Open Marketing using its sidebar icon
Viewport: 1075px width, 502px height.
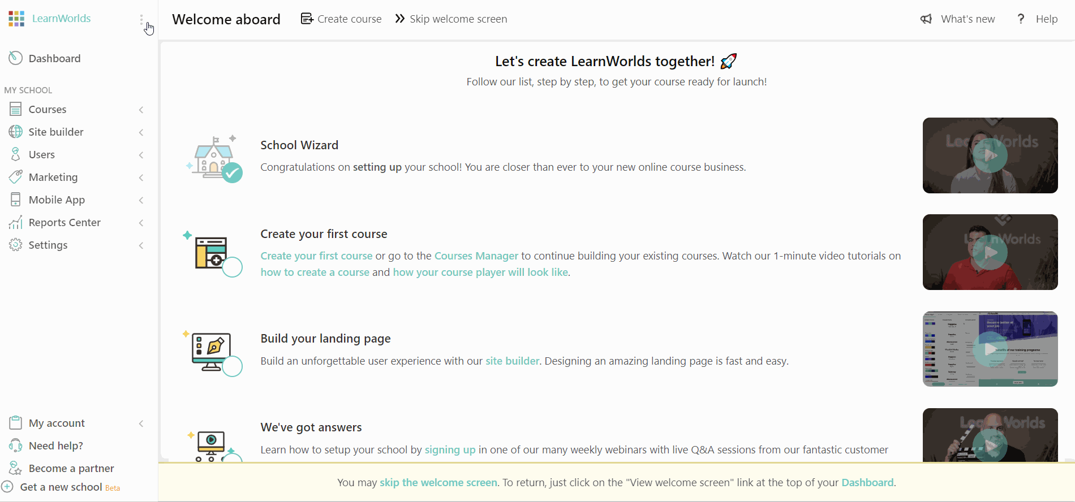[x=16, y=177]
